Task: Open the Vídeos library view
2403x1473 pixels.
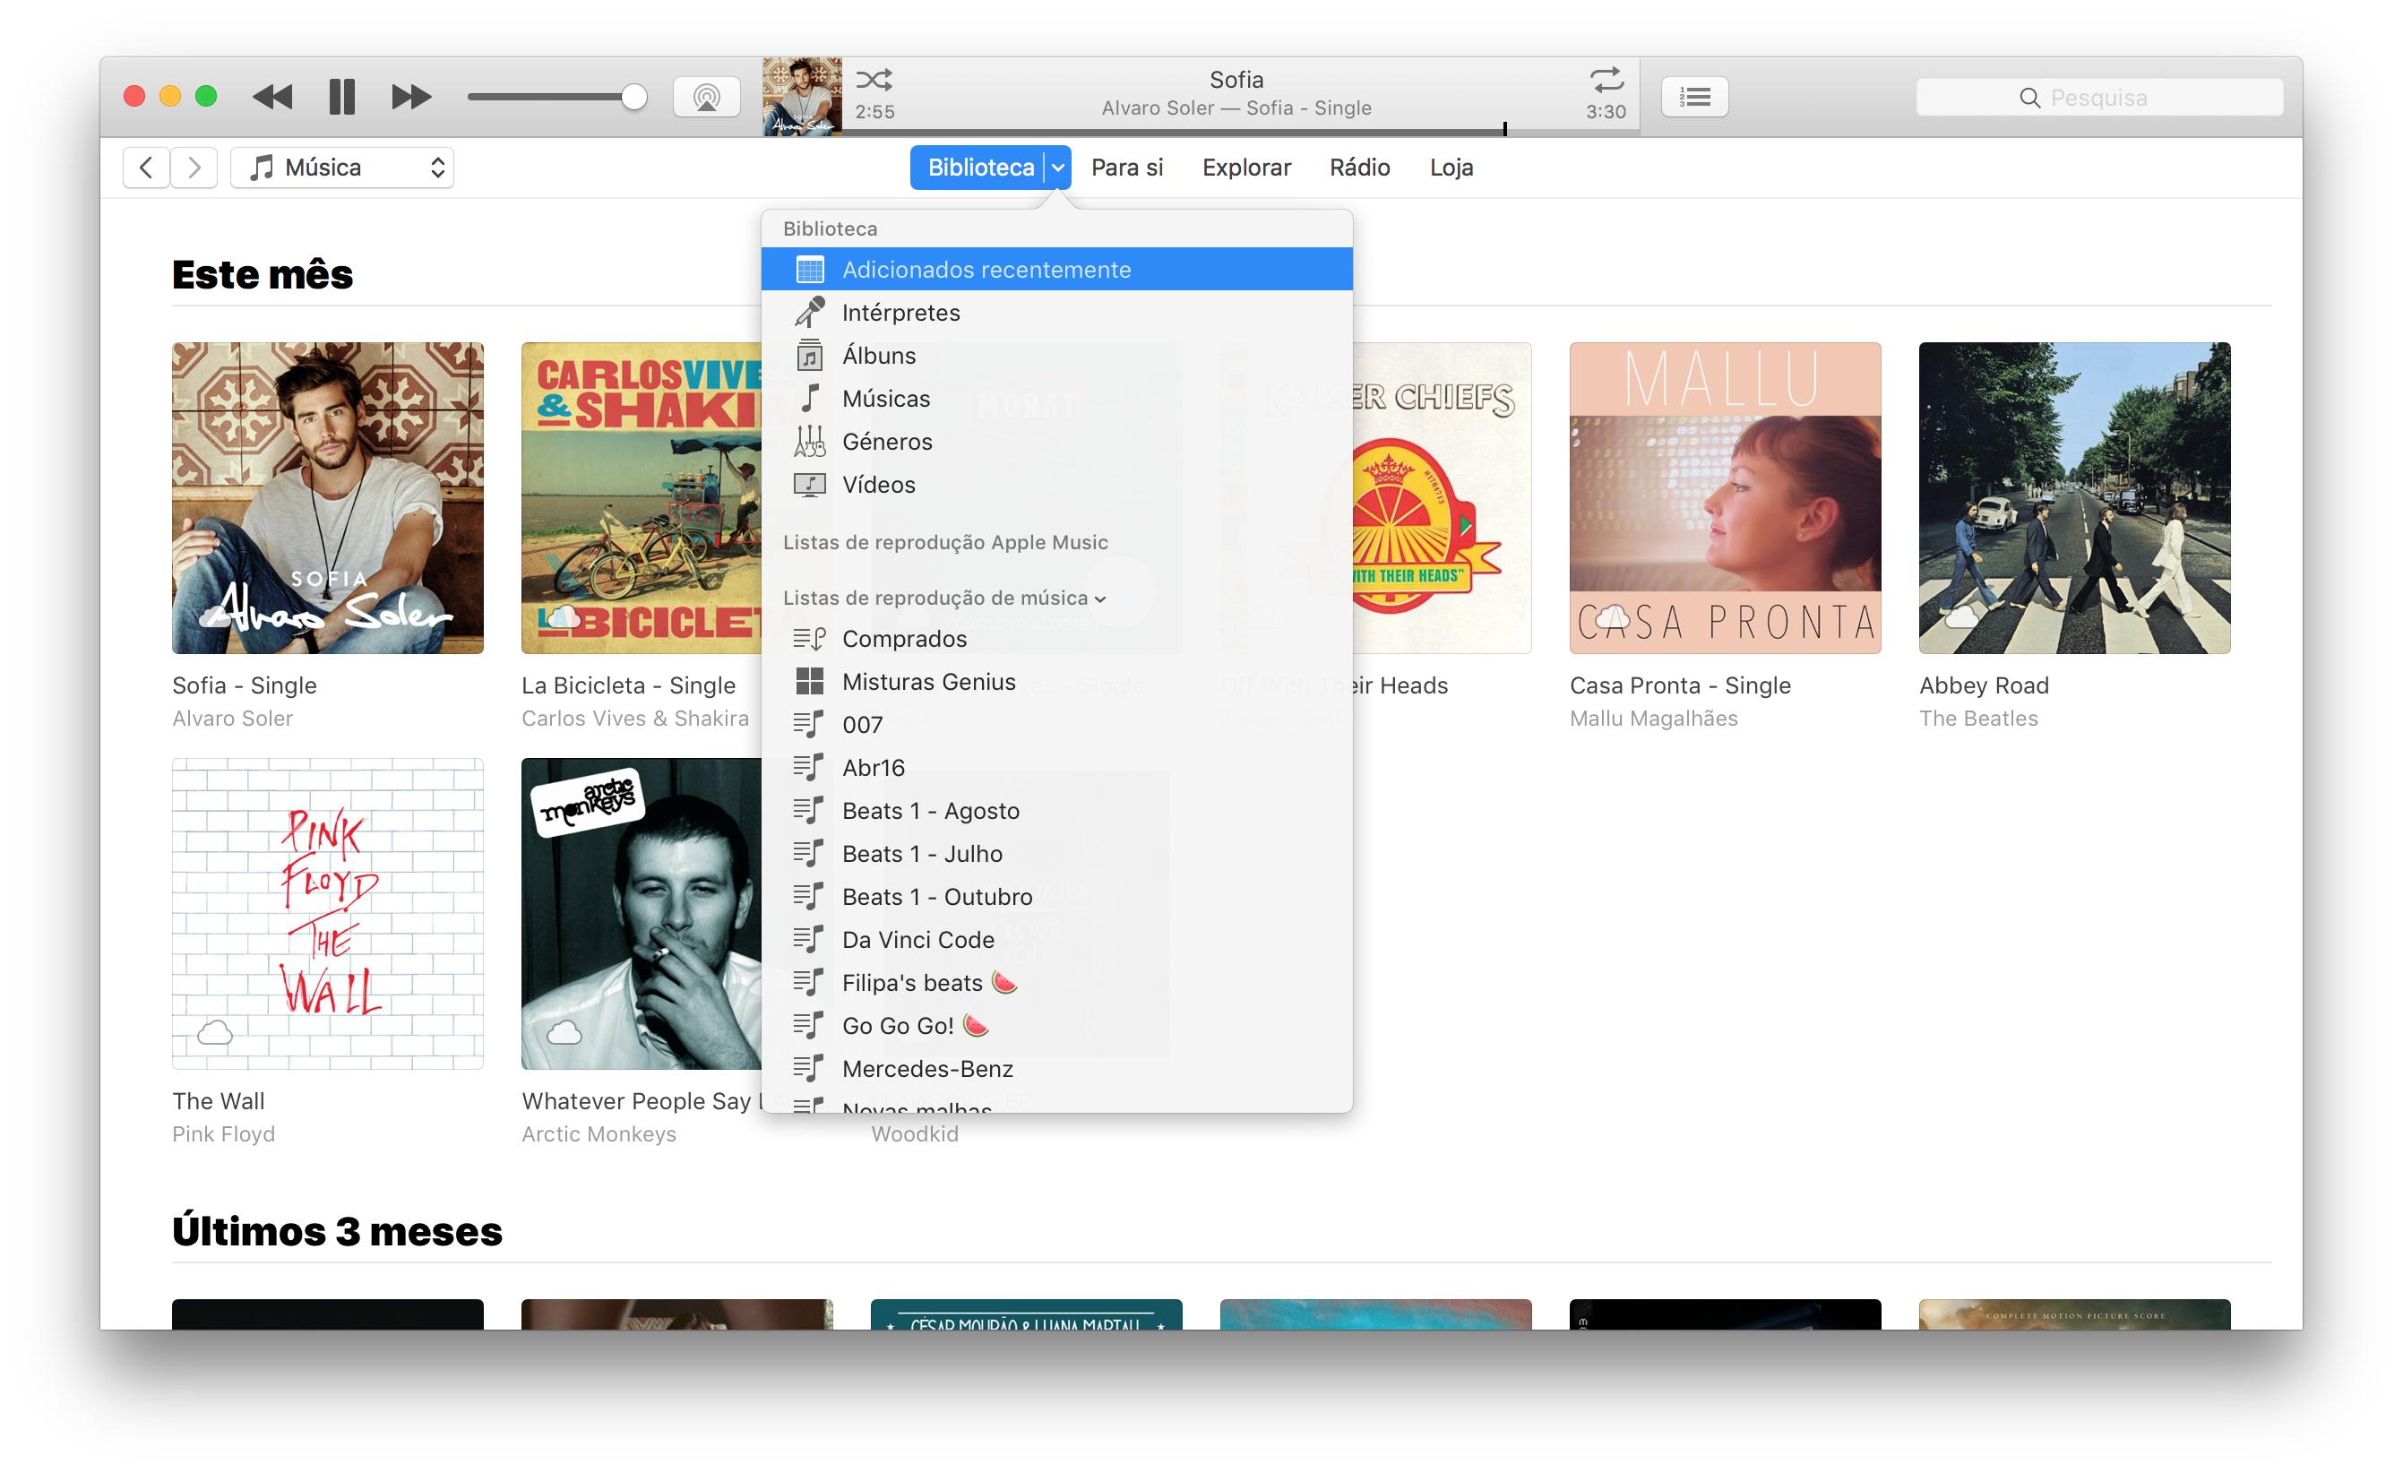Action: [x=878, y=484]
